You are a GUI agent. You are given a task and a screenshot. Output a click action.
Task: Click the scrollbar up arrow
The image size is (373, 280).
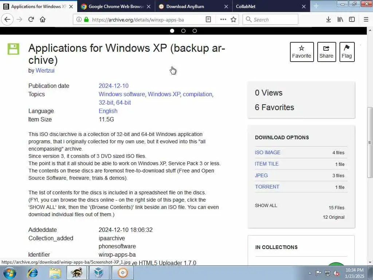pyautogui.click(x=370, y=30)
